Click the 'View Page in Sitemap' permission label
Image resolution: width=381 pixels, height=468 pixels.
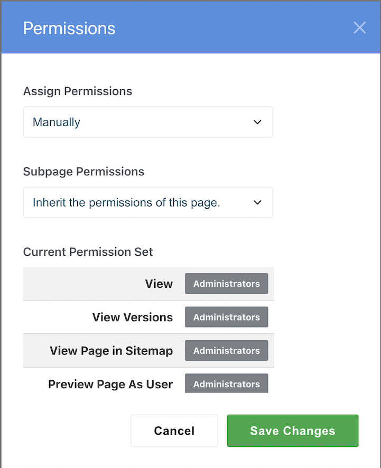click(111, 351)
